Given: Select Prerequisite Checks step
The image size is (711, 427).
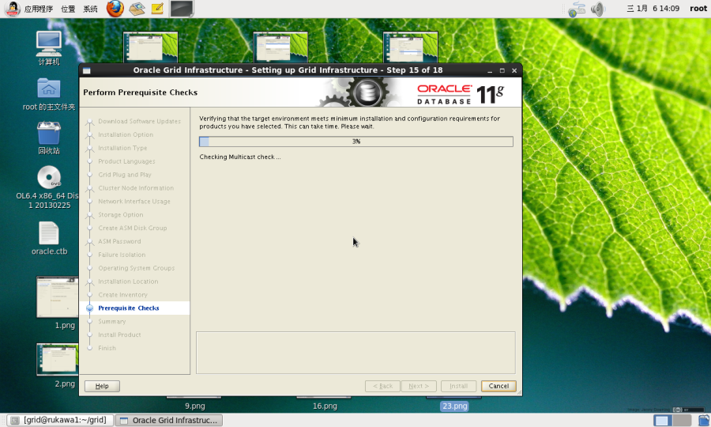Looking at the screenshot, I should 128,308.
